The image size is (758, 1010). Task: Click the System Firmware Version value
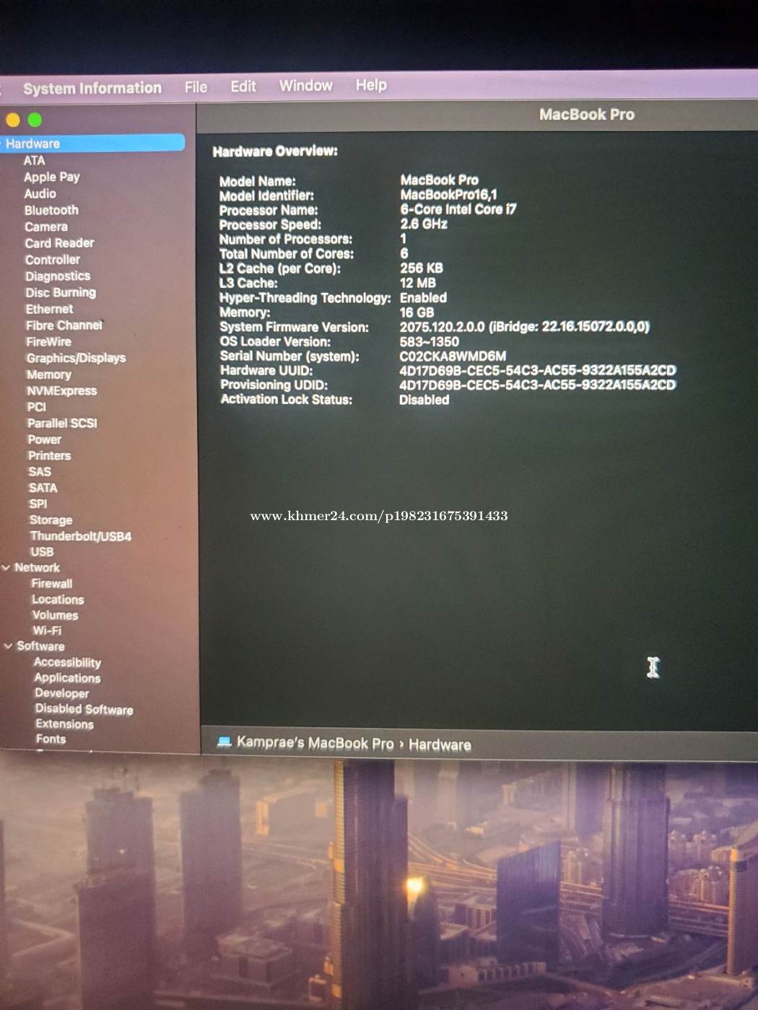pyautogui.click(x=525, y=327)
